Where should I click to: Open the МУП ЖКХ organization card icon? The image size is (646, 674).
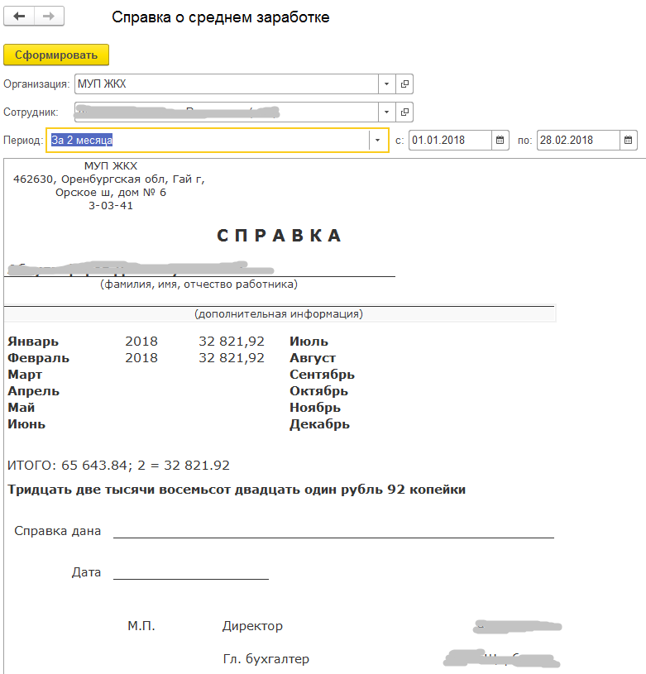click(404, 84)
